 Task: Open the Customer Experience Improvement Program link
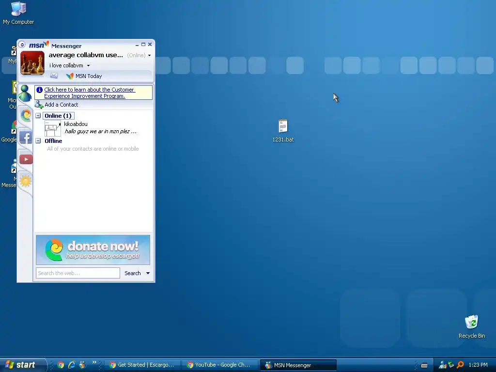pos(90,93)
